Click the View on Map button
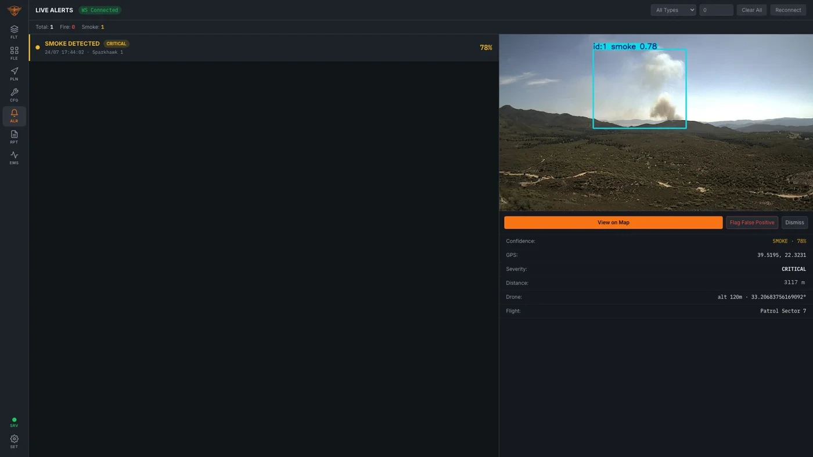 613,222
